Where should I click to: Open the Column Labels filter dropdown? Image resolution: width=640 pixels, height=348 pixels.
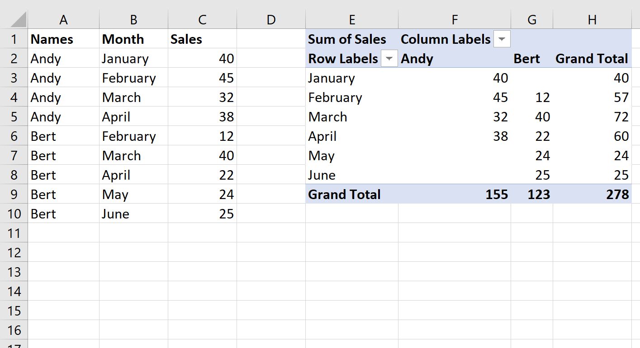click(502, 39)
